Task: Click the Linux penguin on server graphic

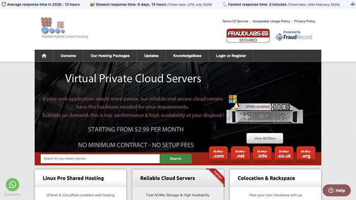Action: (x=236, y=106)
